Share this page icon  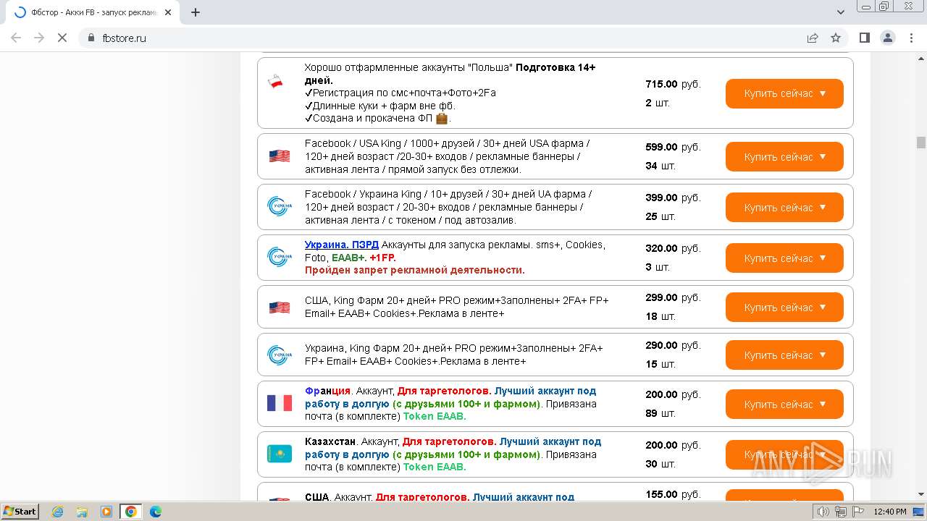pos(813,38)
